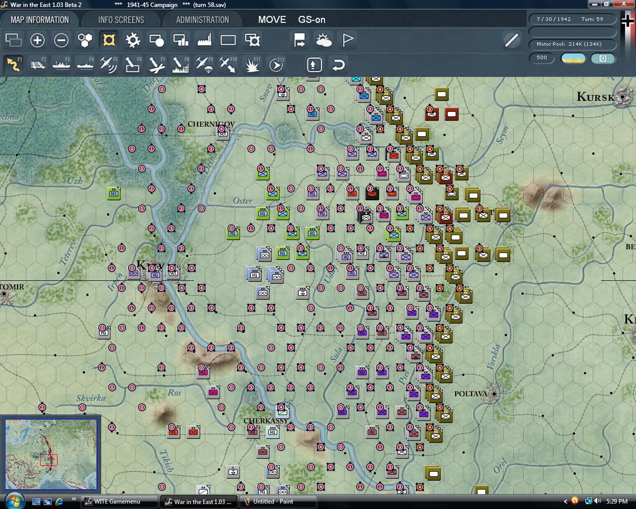The image size is (636, 509).
Task: Open the MAP INFORMATION tab
Action: pyautogui.click(x=40, y=20)
